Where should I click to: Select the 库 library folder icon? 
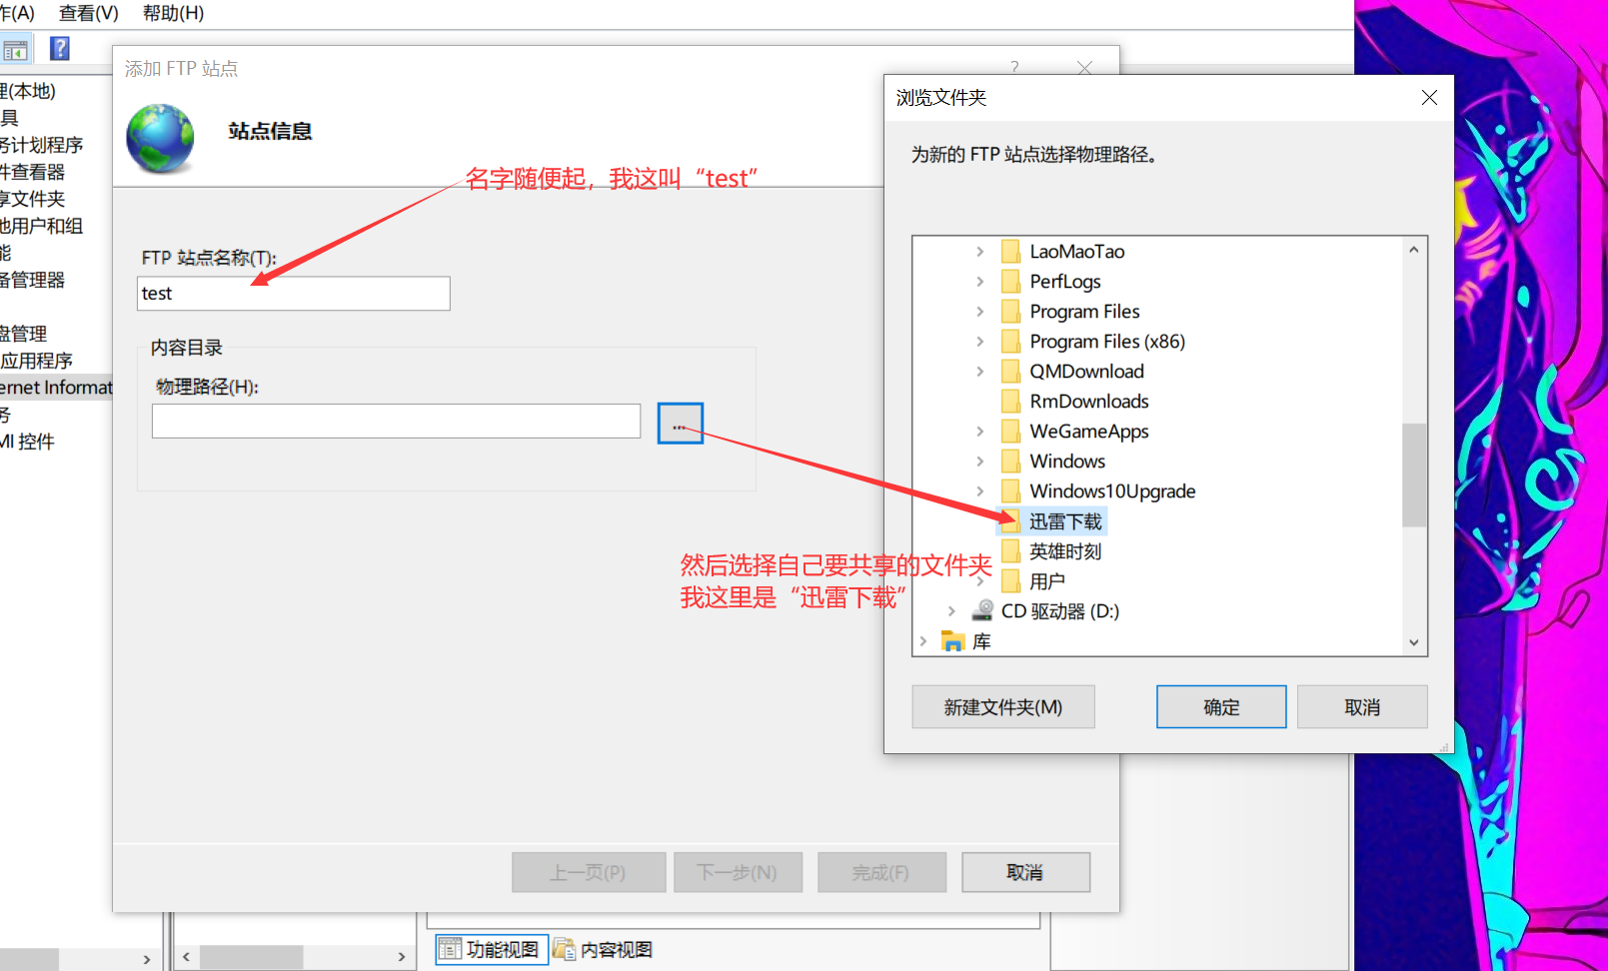pyautogui.click(x=953, y=641)
